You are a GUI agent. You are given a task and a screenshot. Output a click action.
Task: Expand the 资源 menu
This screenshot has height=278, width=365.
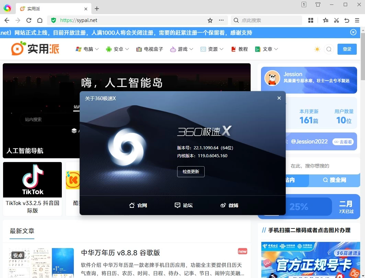pyautogui.click(x=212, y=49)
